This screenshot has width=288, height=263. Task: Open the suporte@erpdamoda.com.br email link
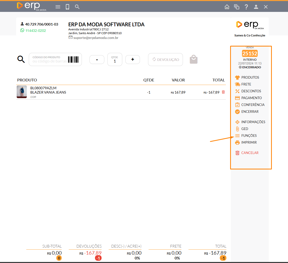96,38
